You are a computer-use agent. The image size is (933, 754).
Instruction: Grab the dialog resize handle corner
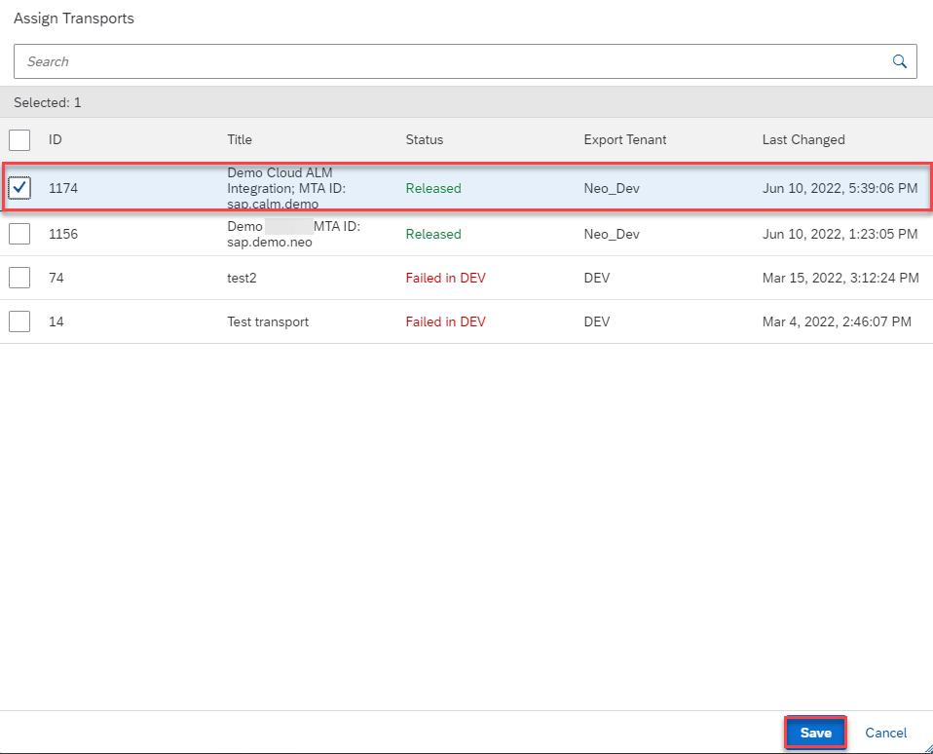coord(928,749)
